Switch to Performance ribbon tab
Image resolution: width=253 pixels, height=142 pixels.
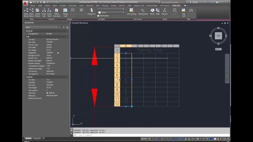tap(165, 6)
